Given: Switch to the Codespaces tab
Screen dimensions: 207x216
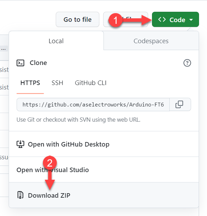Looking at the screenshot, I should click(151, 41).
